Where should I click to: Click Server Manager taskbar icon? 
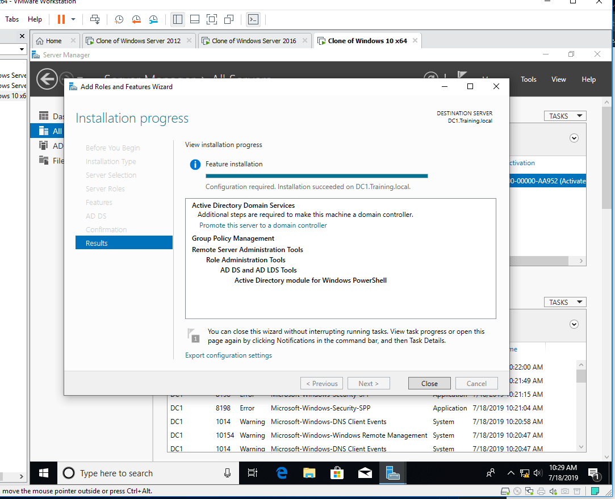pos(392,473)
